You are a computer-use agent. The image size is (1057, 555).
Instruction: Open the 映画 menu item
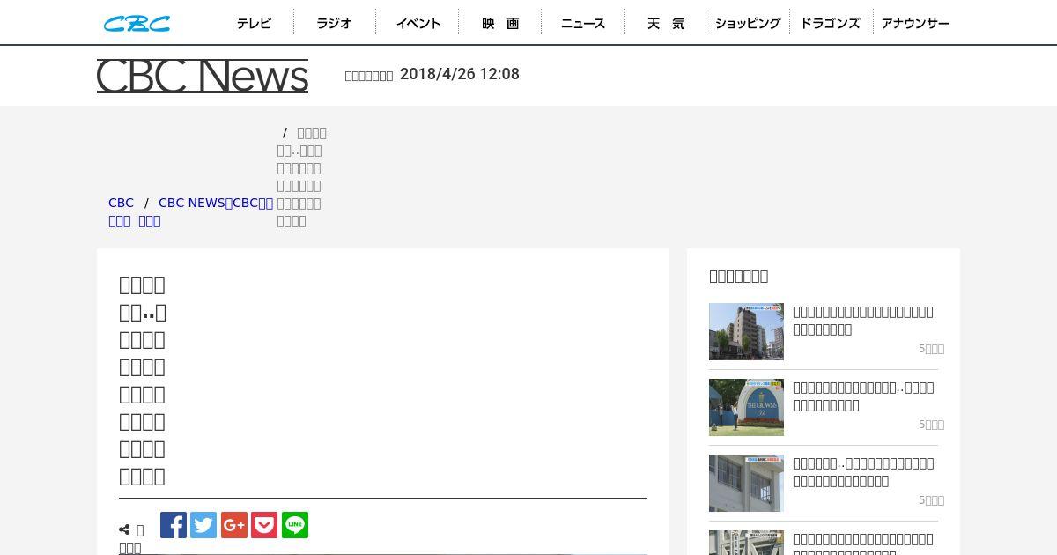500,24
